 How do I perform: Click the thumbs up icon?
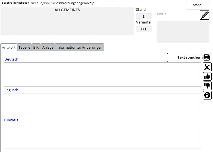tap(207, 77)
